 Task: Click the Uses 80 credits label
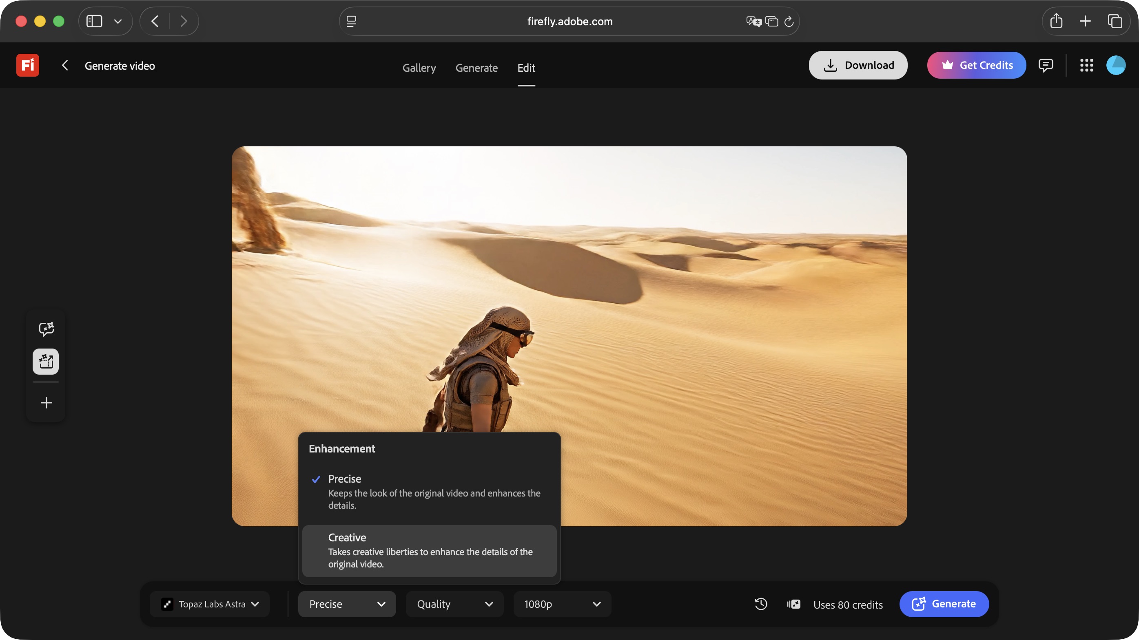pyautogui.click(x=848, y=605)
